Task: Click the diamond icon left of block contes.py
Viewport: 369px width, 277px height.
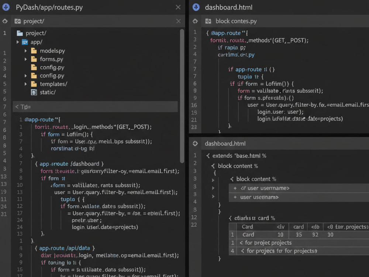Action: point(195,21)
